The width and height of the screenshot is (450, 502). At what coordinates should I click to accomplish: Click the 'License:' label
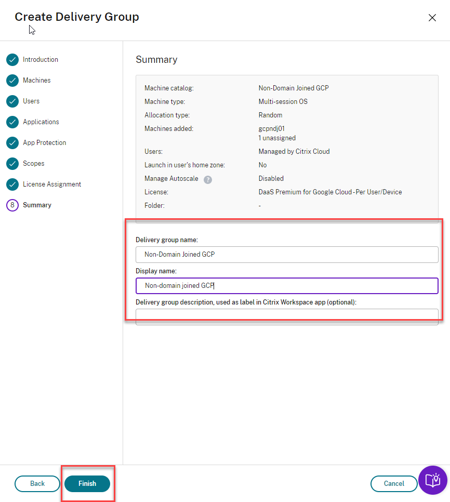coord(156,192)
